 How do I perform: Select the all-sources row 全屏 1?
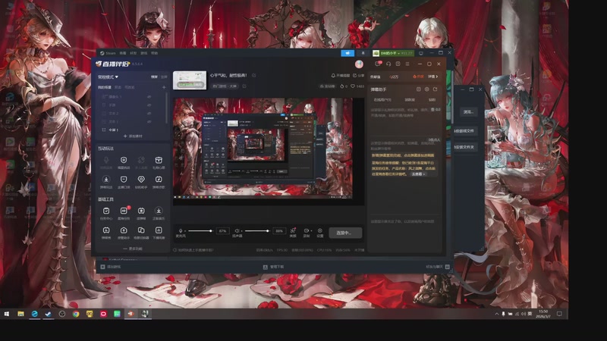tap(131, 130)
